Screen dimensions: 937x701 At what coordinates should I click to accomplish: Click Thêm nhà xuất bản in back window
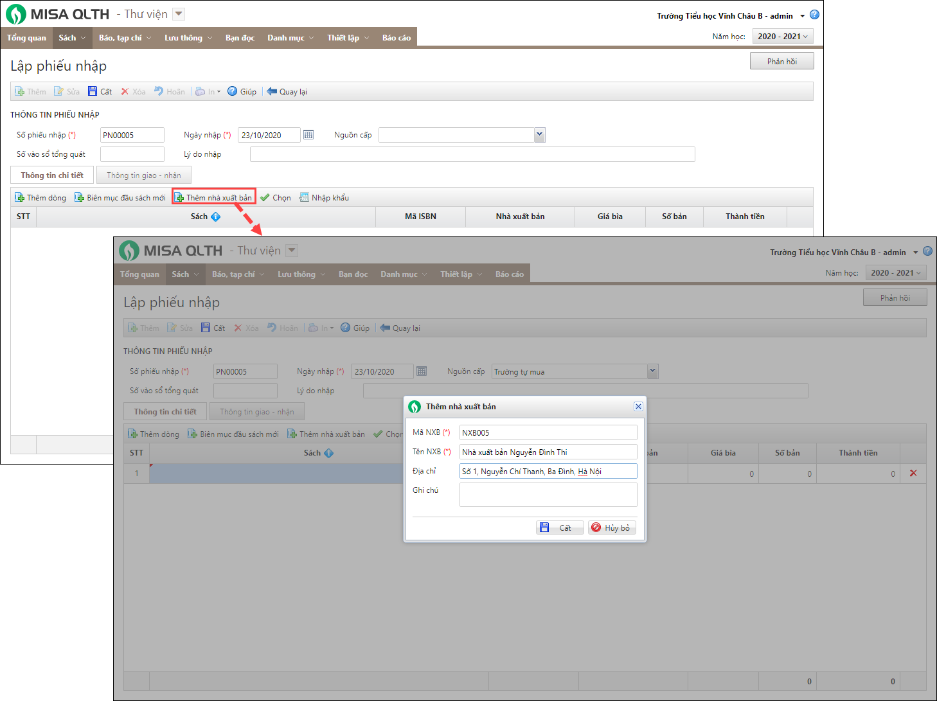214,198
